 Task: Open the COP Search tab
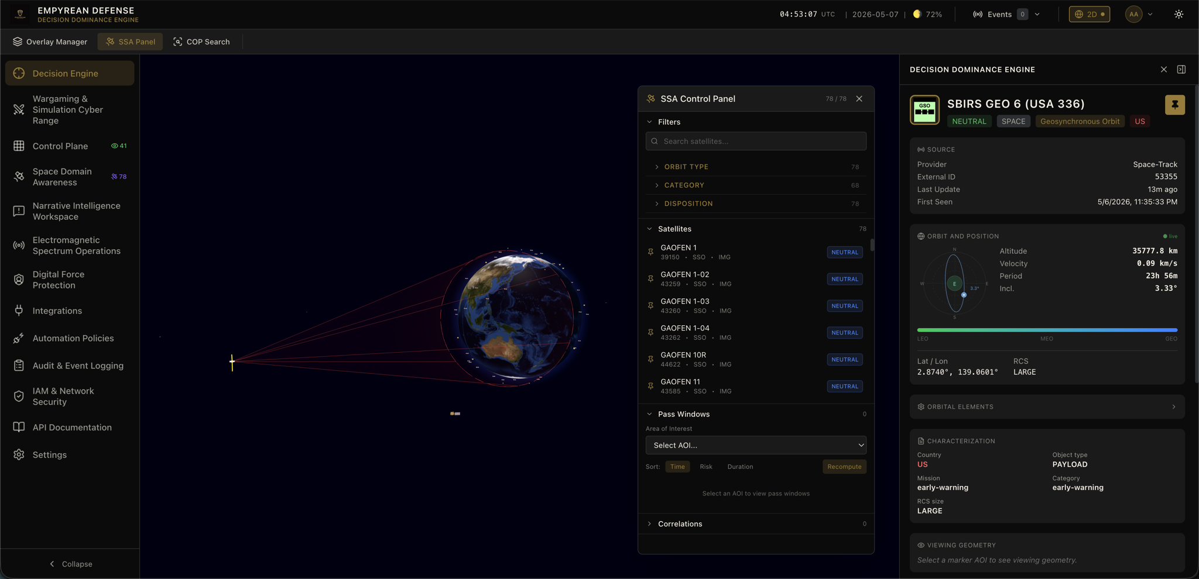201,42
